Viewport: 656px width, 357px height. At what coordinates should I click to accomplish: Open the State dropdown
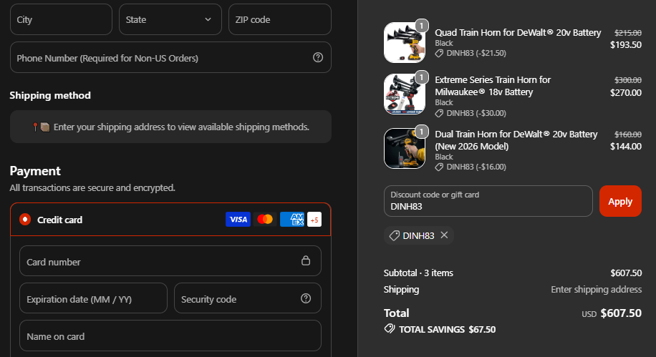(x=170, y=19)
